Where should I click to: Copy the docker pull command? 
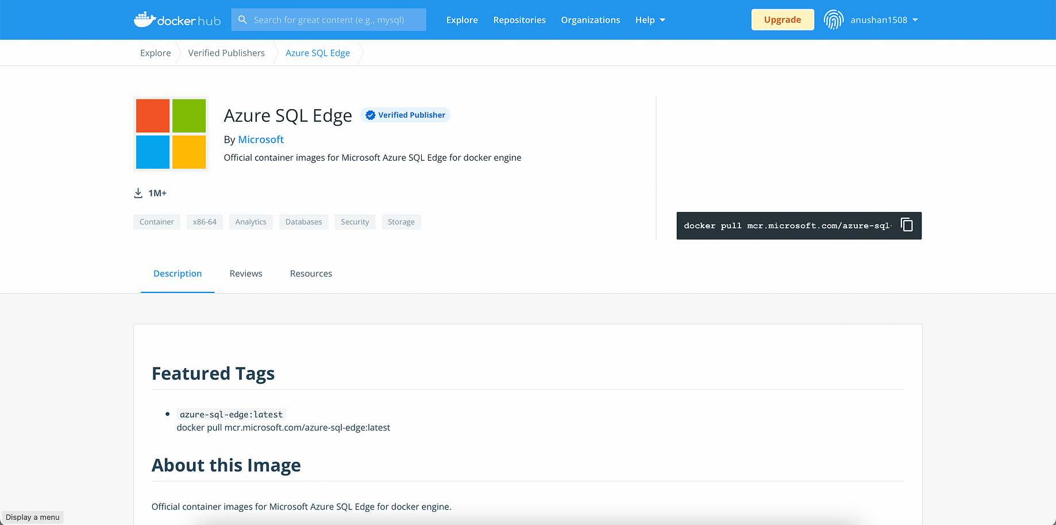907,225
